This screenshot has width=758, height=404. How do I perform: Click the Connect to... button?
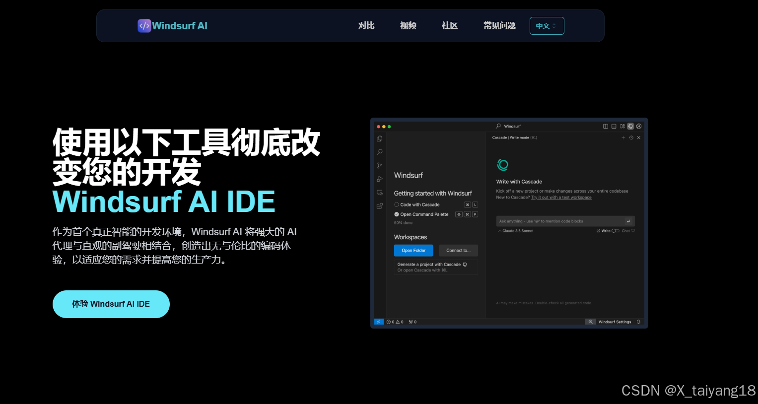pyautogui.click(x=458, y=251)
